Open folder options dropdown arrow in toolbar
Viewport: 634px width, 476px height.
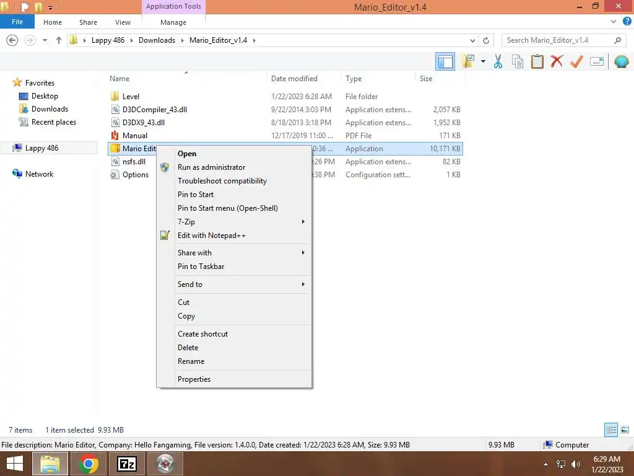[483, 61]
